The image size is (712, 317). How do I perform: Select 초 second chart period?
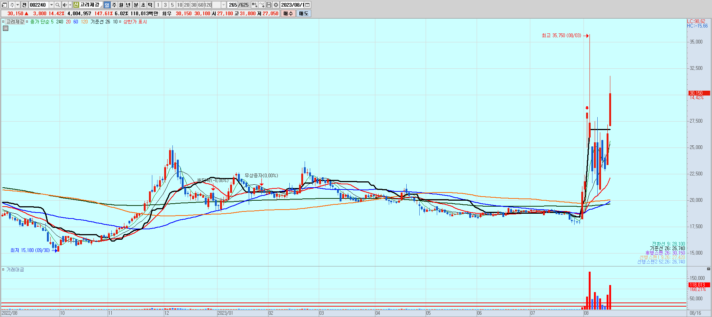(x=143, y=5)
